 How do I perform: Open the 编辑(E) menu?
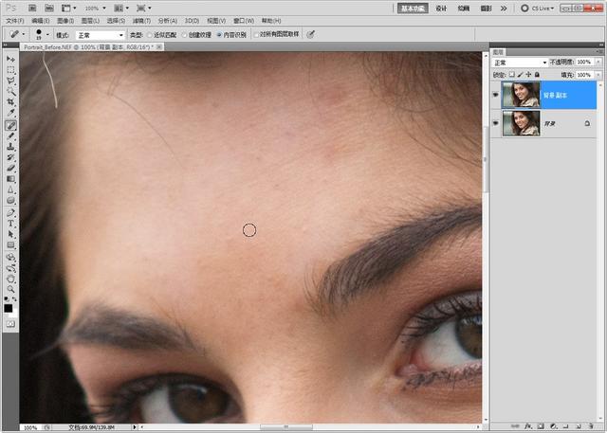pos(40,21)
